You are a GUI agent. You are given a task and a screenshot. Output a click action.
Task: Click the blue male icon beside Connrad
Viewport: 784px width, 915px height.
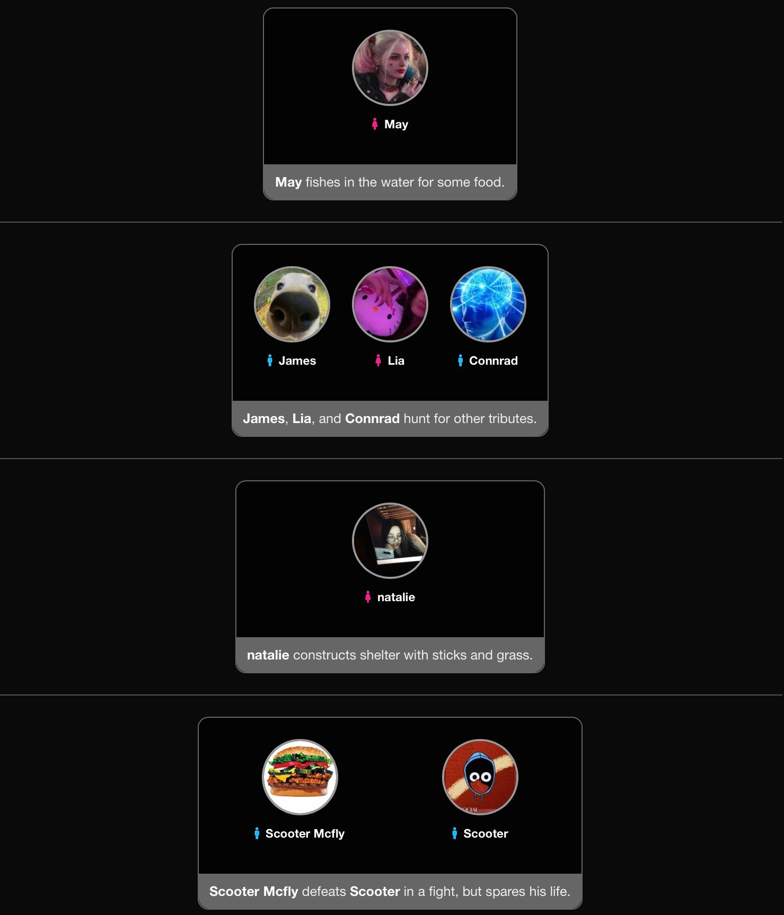point(460,360)
